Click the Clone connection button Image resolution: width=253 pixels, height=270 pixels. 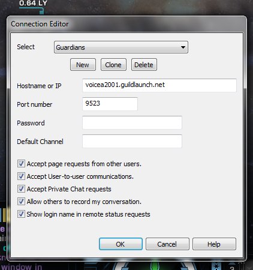[x=113, y=65]
